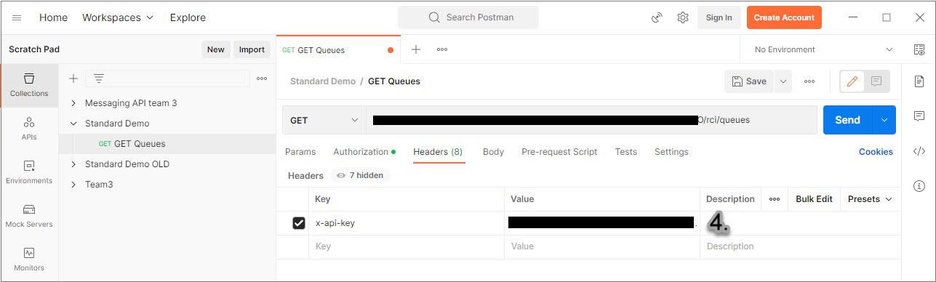Open the GET method dropdown
Screen dimensions: 936x282
(x=324, y=120)
